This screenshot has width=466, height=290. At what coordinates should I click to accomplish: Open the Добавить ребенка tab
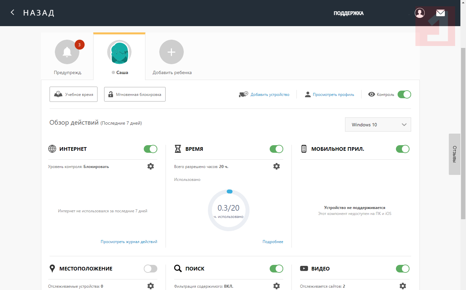tap(172, 56)
